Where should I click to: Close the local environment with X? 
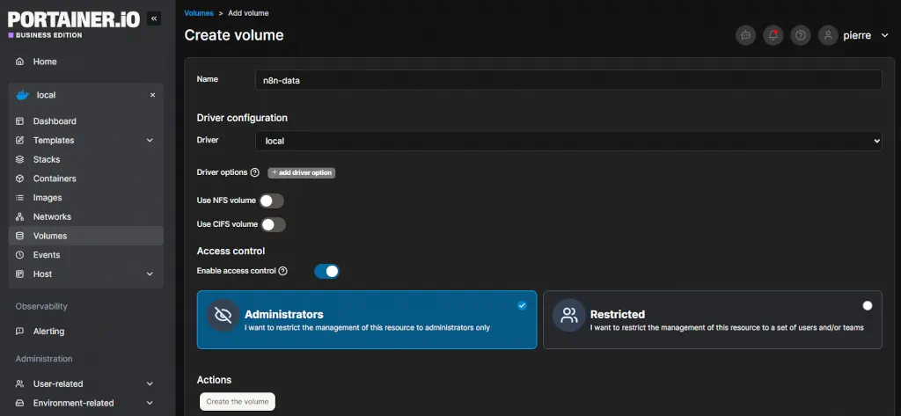coord(152,95)
